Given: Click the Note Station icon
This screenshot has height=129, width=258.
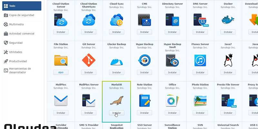Looking at the screenshot, I should point(144,101).
